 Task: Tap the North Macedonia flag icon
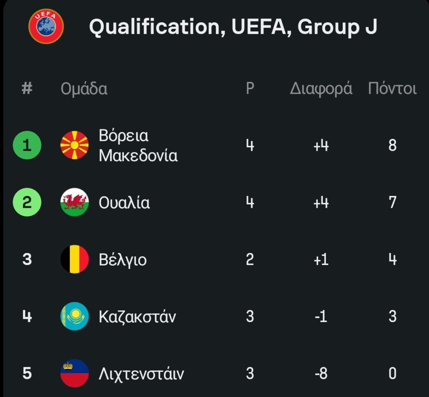75,145
